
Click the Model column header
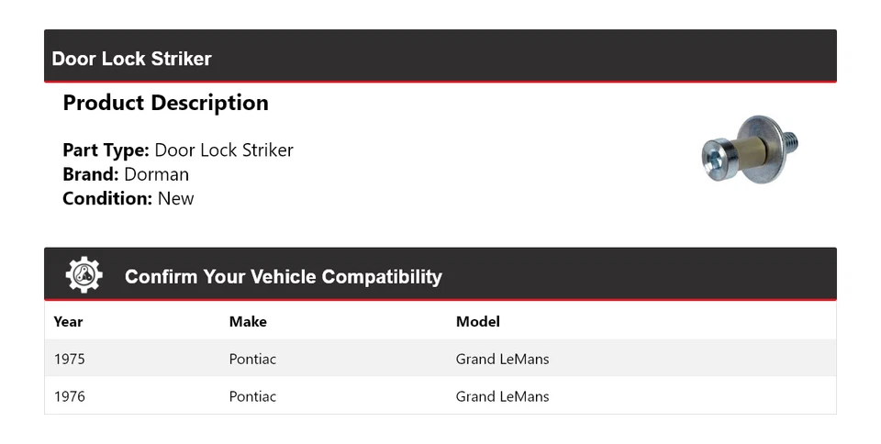(x=477, y=321)
